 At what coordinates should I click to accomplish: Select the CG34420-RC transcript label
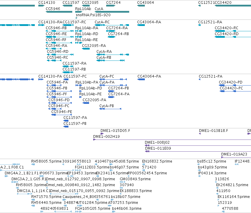pyautogui.click(x=227, y=28)
